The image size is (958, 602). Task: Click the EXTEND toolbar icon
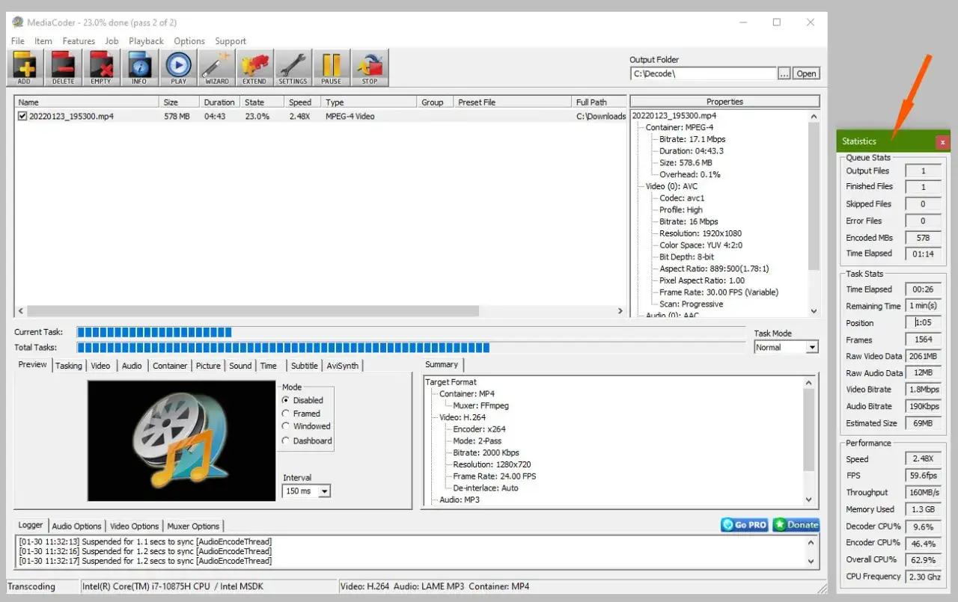point(254,68)
